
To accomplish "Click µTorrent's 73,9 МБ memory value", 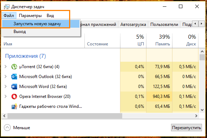I will click(x=162, y=67).
